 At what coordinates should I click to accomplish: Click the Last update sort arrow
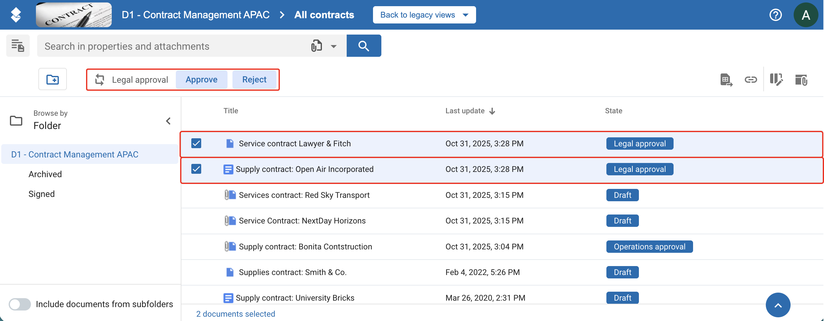492,111
